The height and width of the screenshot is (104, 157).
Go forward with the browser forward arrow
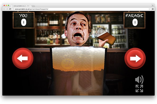pos(7,9)
